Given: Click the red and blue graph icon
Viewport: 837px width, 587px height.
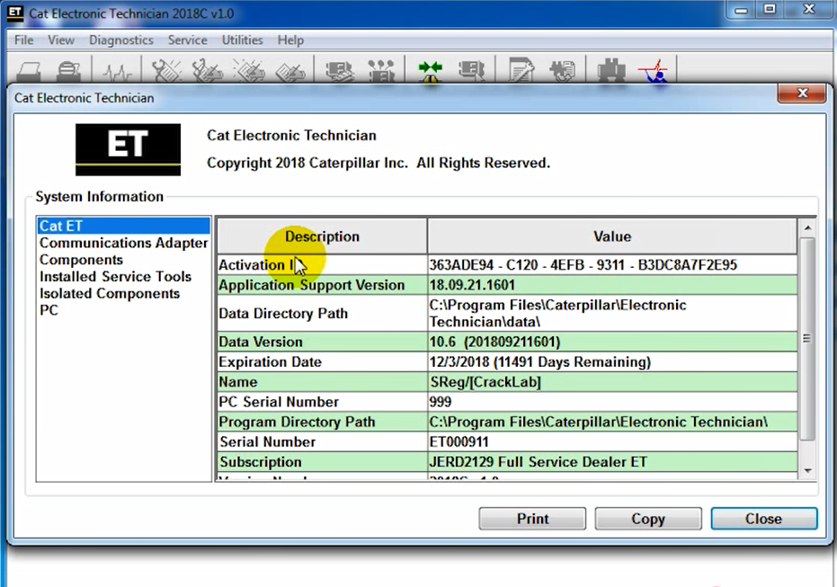Looking at the screenshot, I should coord(656,71).
